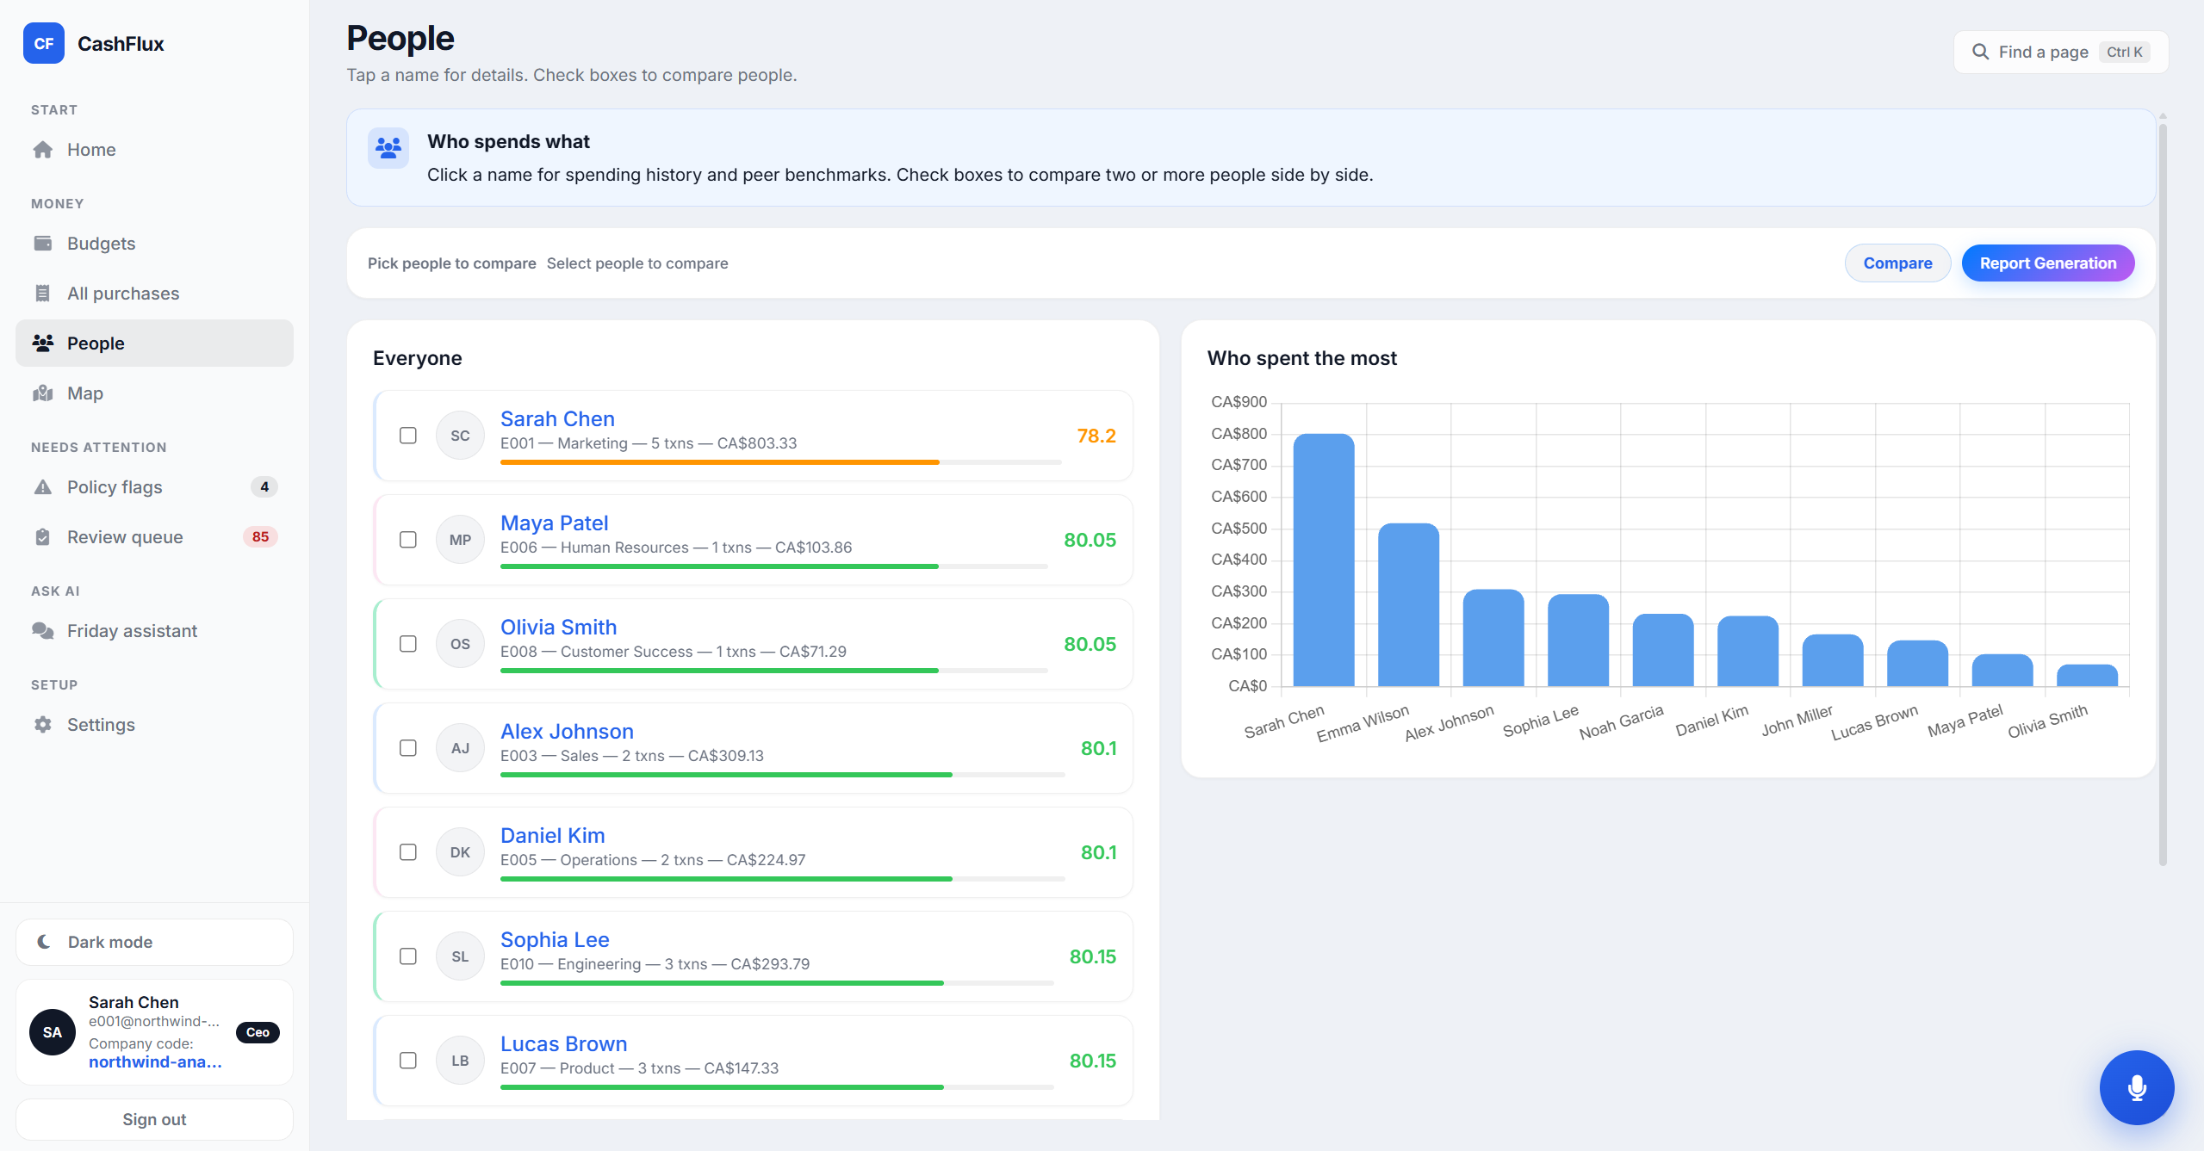Click Sophia Lee's SL avatar
2204x1151 pixels.
pyautogui.click(x=461, y=956)
